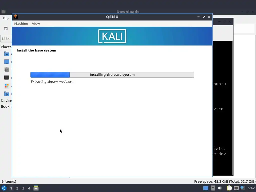Click the new tab icon in file manager toolbar

[x=6, y=28]
